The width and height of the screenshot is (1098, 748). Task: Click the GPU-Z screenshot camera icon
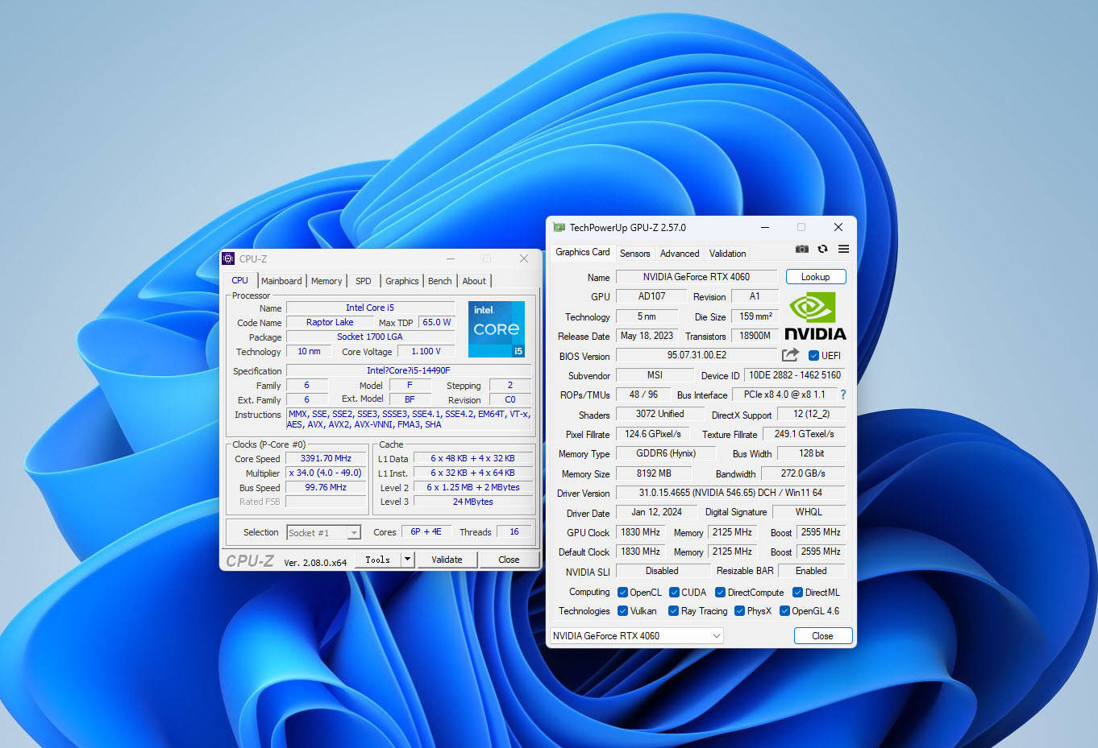click(801, 250)
